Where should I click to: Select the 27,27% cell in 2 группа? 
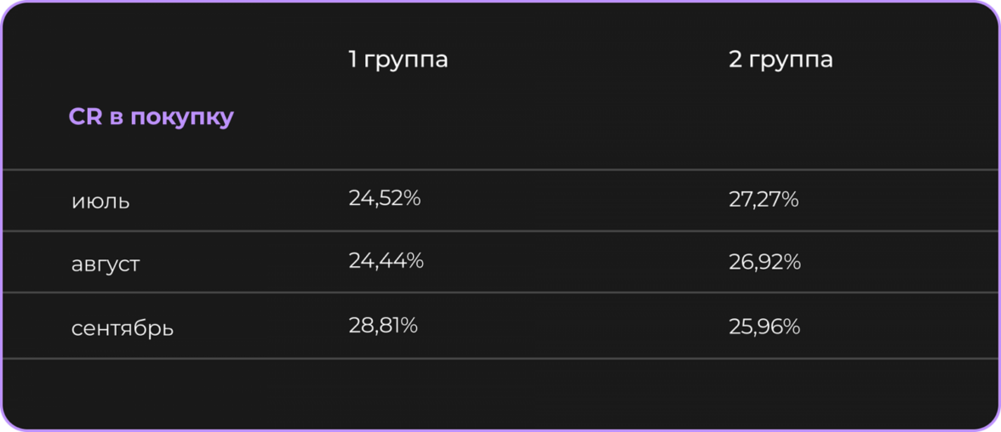764,200
